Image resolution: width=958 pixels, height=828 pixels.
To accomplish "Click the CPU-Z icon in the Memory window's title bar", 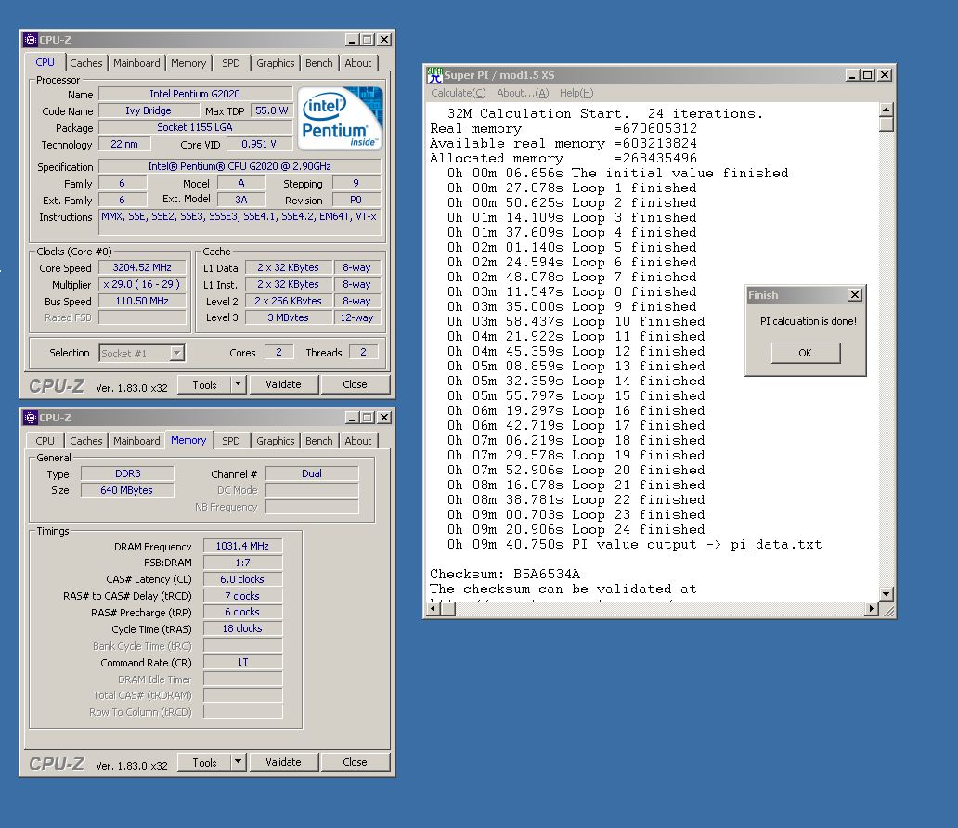I will (31, 418).
